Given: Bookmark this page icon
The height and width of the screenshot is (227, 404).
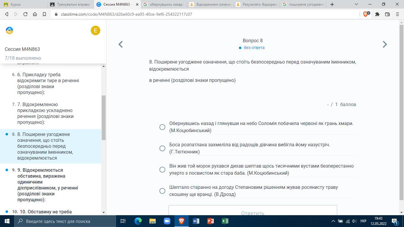Looking at the screenshot, I should pos(44,14).
